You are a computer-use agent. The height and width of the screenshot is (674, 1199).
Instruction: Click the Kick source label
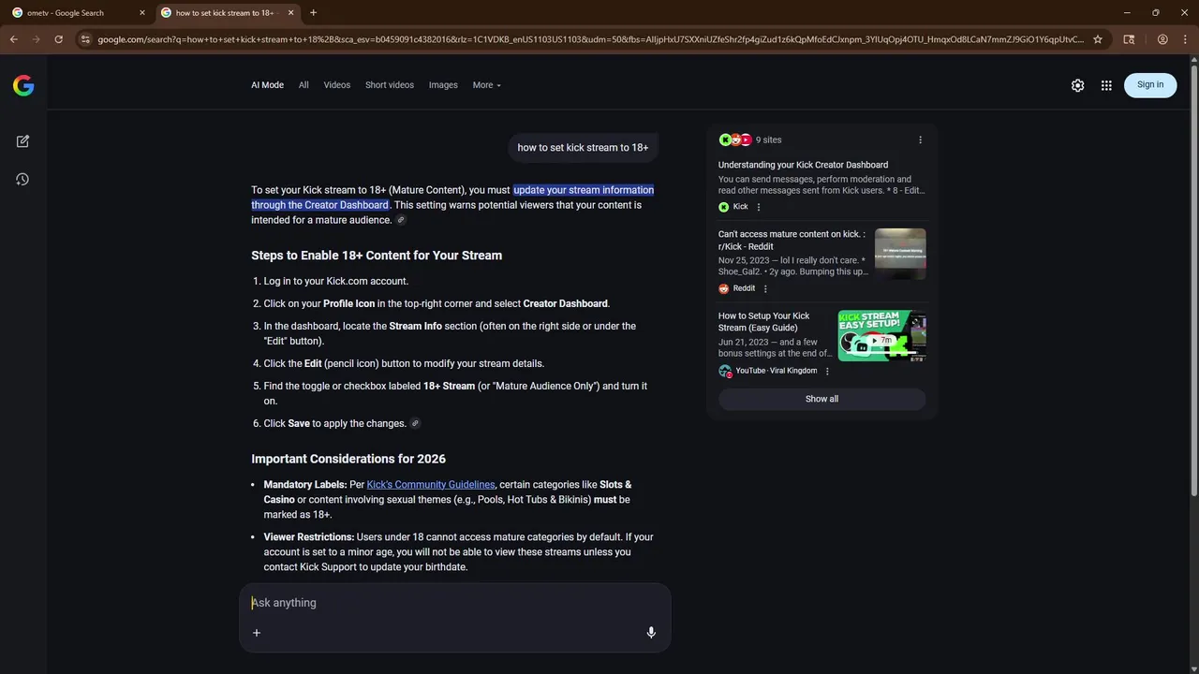tap(740, 207)
